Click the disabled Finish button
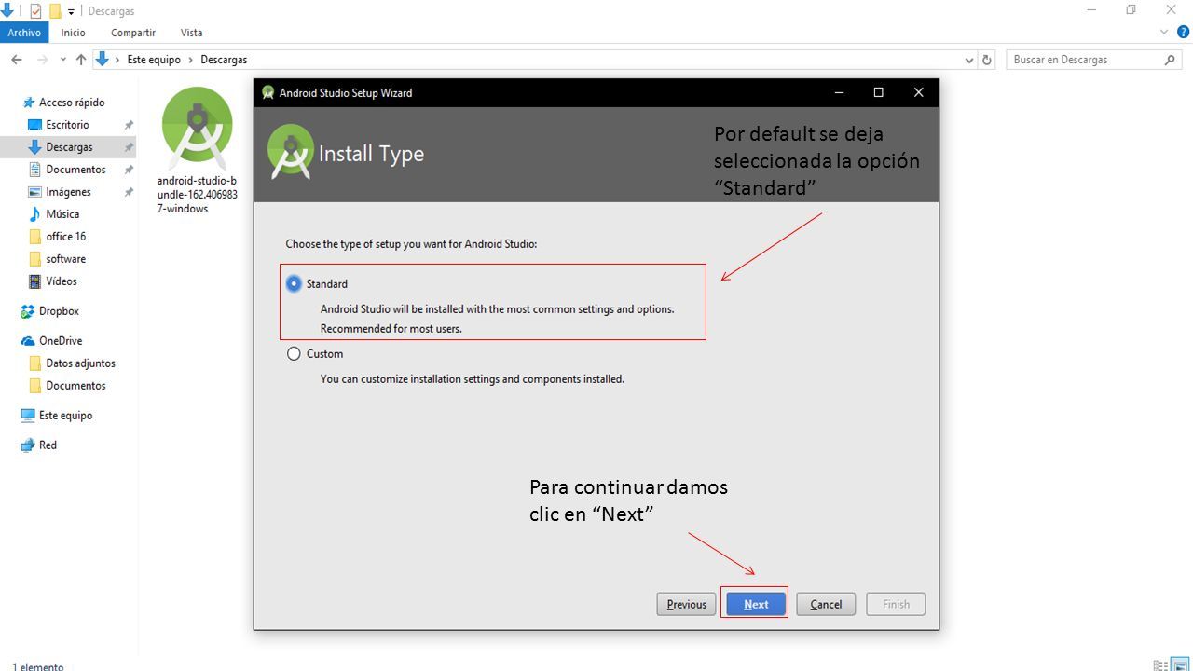The image size is (1193, 671). pos(896,604)
